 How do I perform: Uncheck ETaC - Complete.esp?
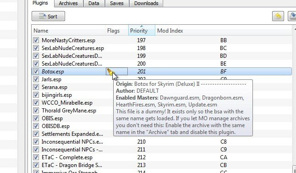tap(36, 157)
